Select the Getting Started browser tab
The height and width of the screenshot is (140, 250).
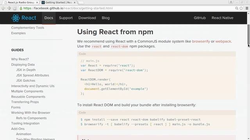[x=58, y=3]
